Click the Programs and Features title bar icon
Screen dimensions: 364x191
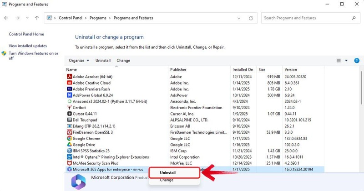4,4
